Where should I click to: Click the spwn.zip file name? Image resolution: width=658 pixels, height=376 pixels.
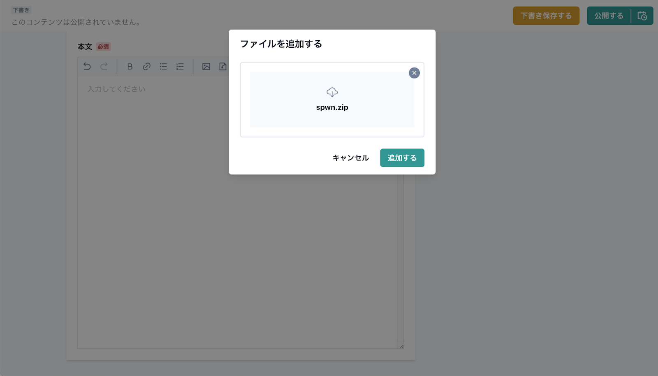(332, 107)
